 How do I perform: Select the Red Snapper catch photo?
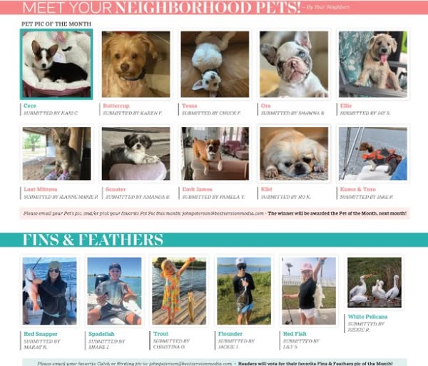coord(50,291)
